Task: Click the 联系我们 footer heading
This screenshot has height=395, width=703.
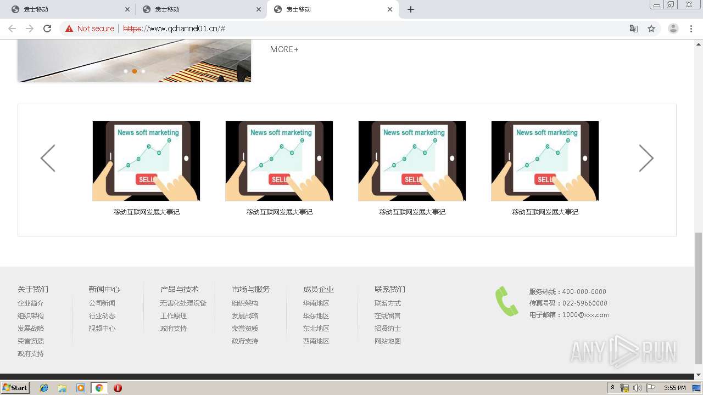Action: pyautogui.click(x=390, y=289)
